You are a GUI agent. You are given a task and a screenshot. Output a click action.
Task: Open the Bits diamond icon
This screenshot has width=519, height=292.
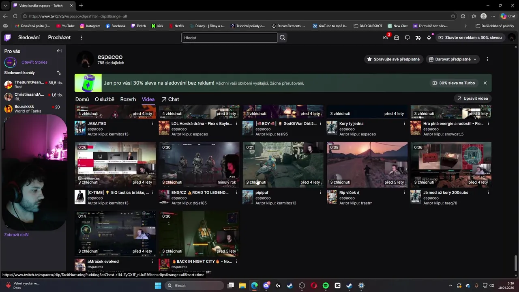point(429,38)
